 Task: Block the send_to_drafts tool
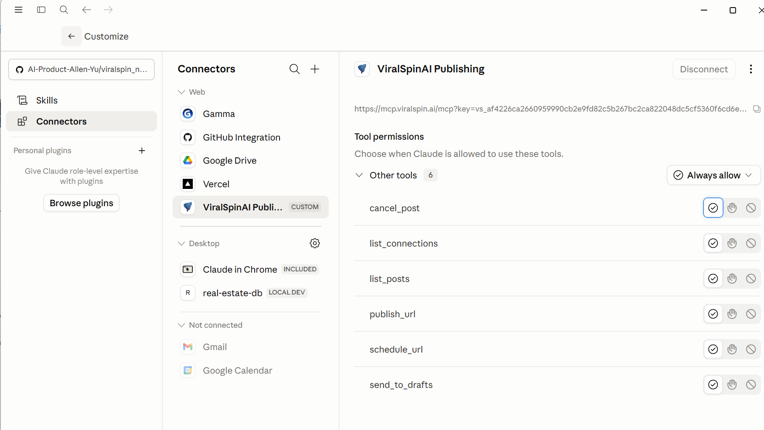pos(751,385)
